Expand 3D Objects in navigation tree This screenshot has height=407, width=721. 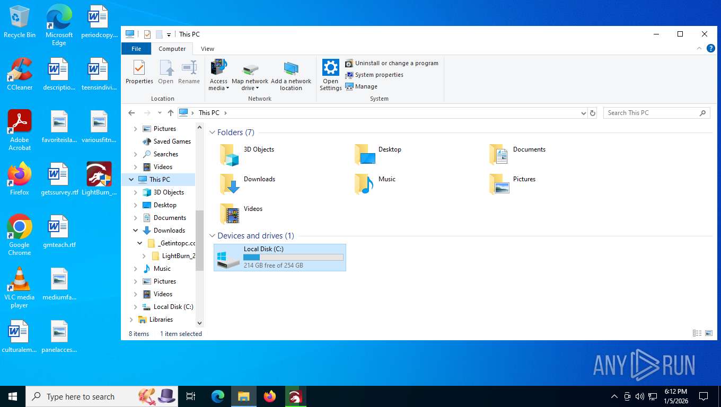[x=135, y=192]
